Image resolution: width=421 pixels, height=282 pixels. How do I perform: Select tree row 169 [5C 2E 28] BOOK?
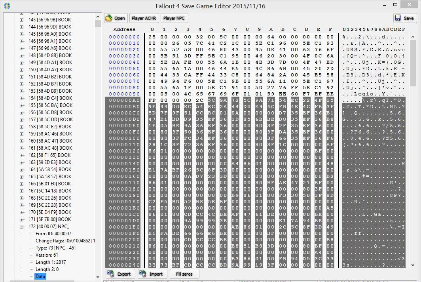click(x=50, y=205)
